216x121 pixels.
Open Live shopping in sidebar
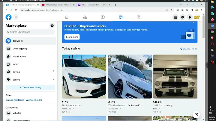click(x=30, y=49)
